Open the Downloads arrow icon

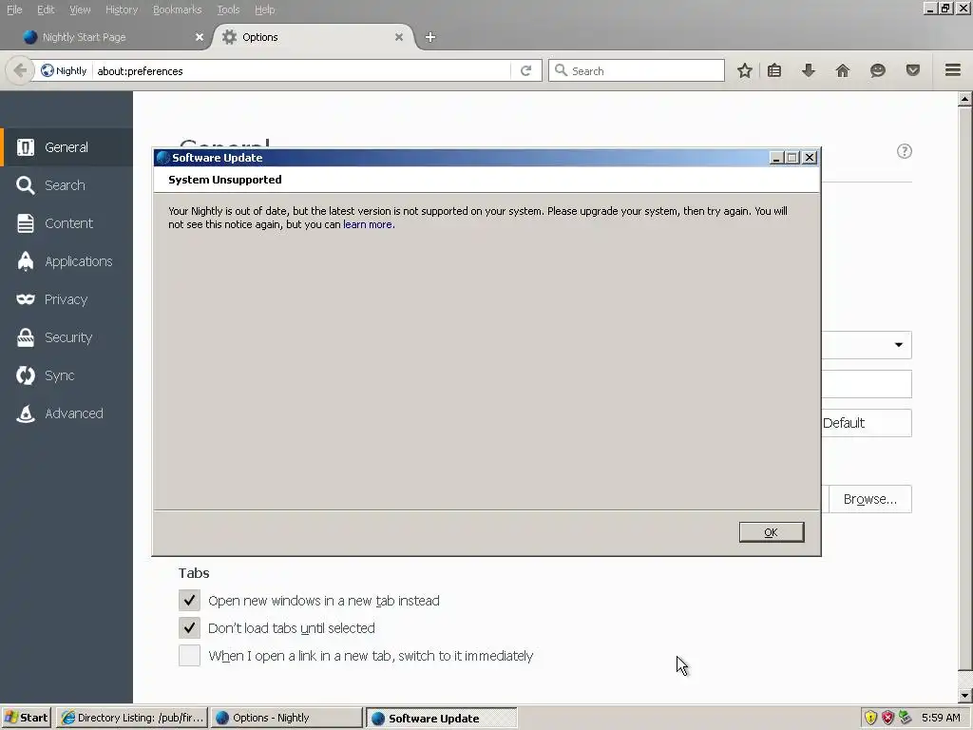coord(808,70)
